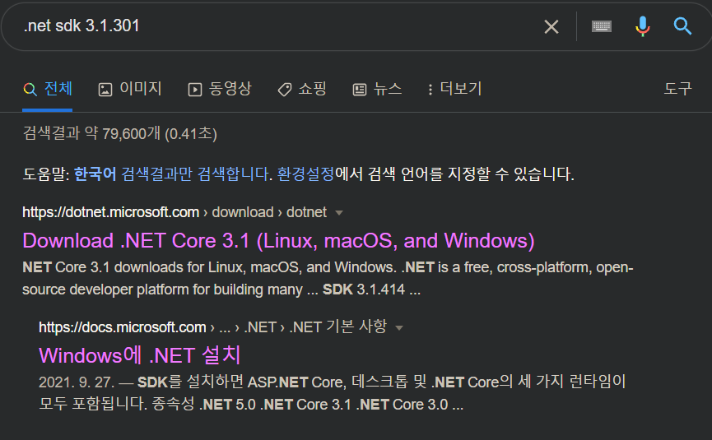Switch to the 뉴스 (News) tab
The height and width of the screenshot is (440, 712).
click(x=377, y=89)
